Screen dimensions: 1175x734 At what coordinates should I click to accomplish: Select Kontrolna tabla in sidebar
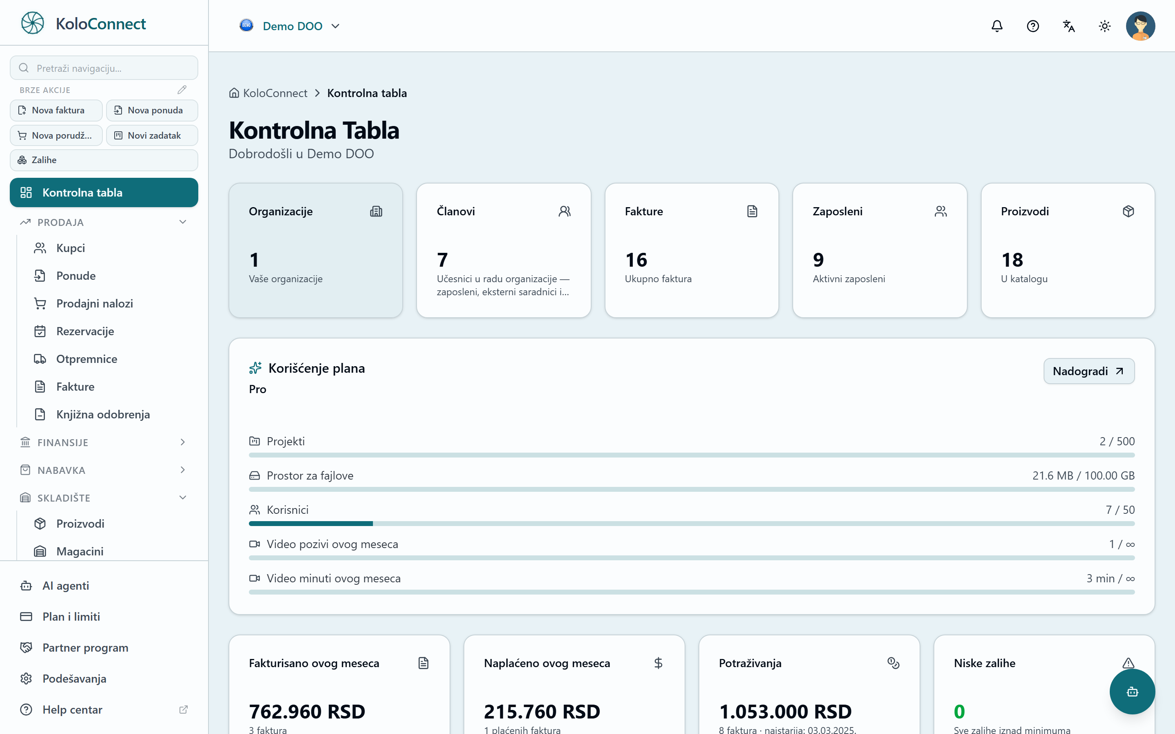click(104, 193)
